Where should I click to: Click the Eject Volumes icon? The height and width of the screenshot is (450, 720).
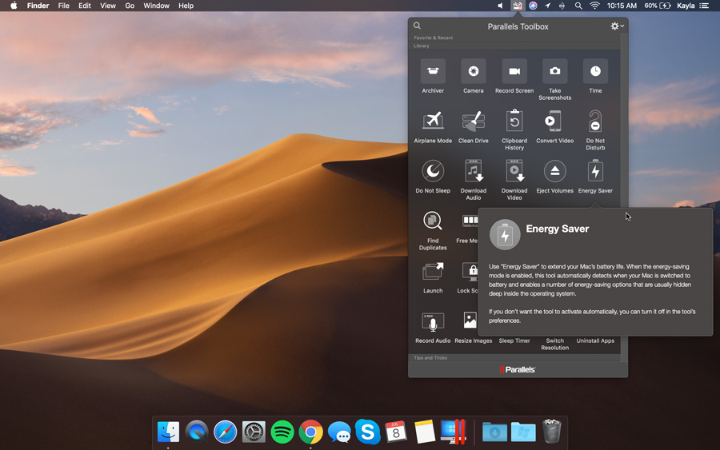click(554, 171)
